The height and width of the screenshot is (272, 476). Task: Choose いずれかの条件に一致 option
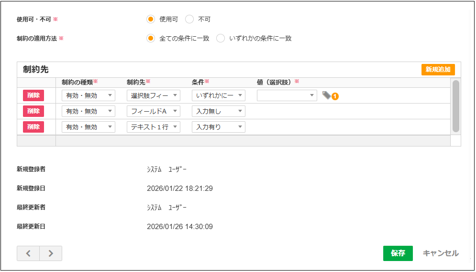pos(221,39)
